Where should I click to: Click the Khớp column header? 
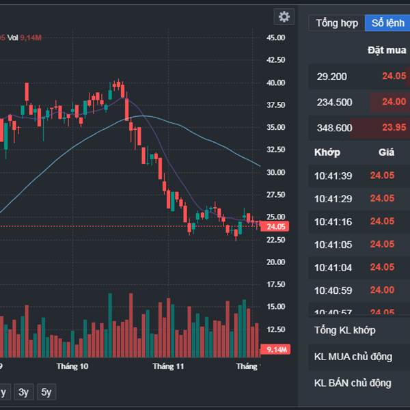pos(327,152)
